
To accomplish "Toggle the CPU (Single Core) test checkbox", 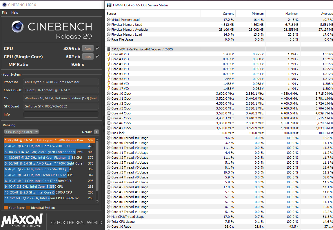I will (x=97, y=56).
